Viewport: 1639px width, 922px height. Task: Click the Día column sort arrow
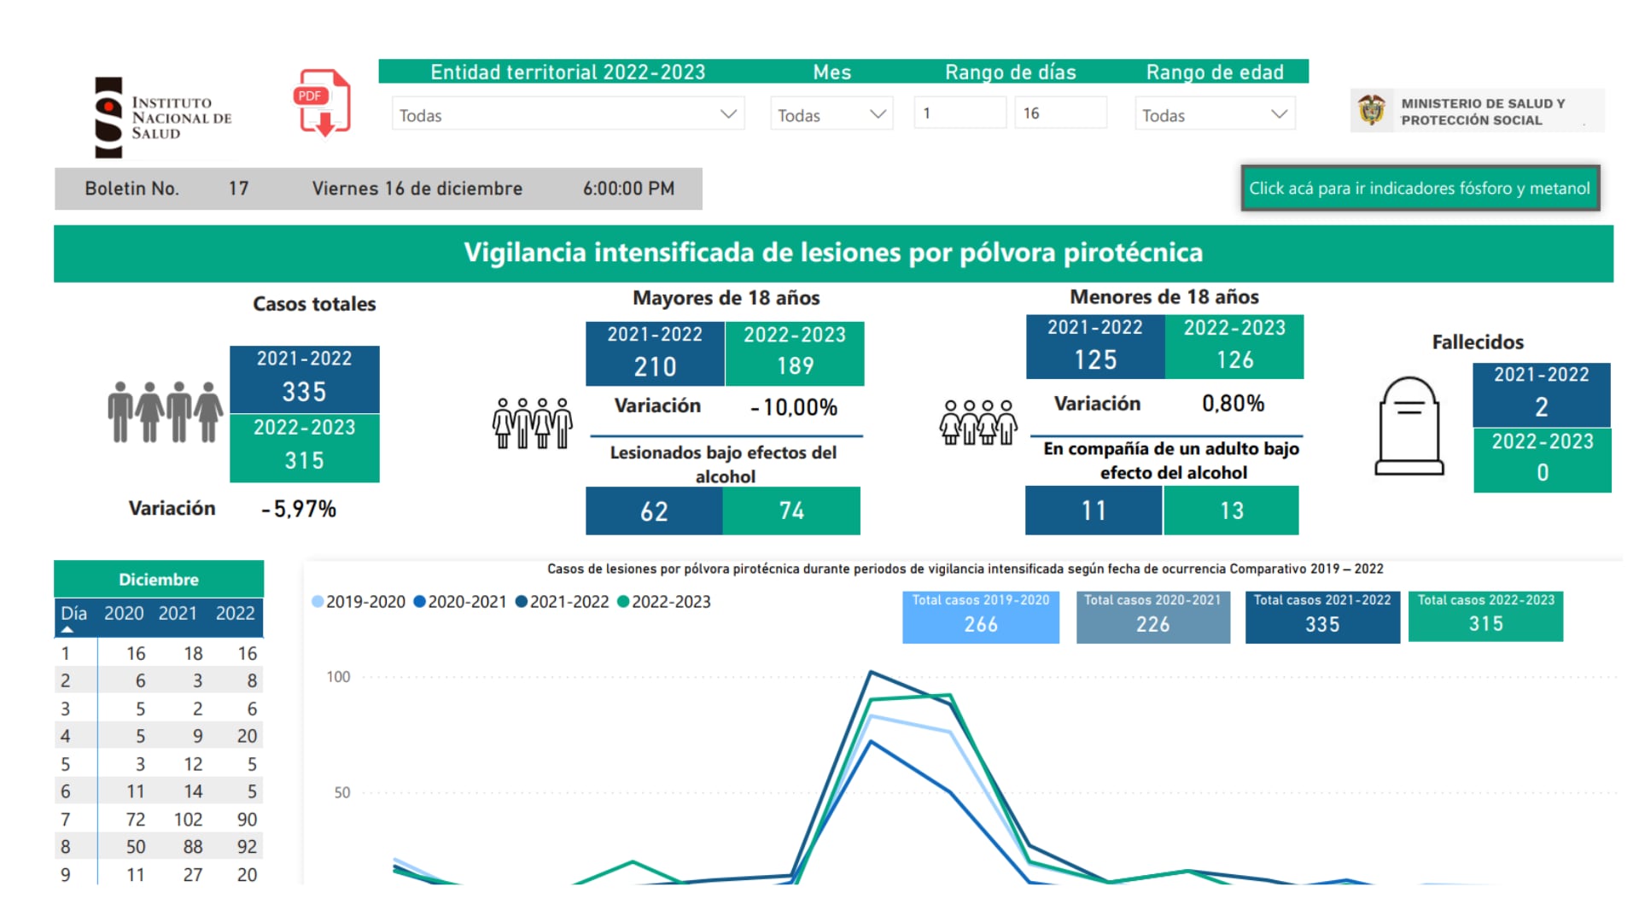(x=67, y=630)
